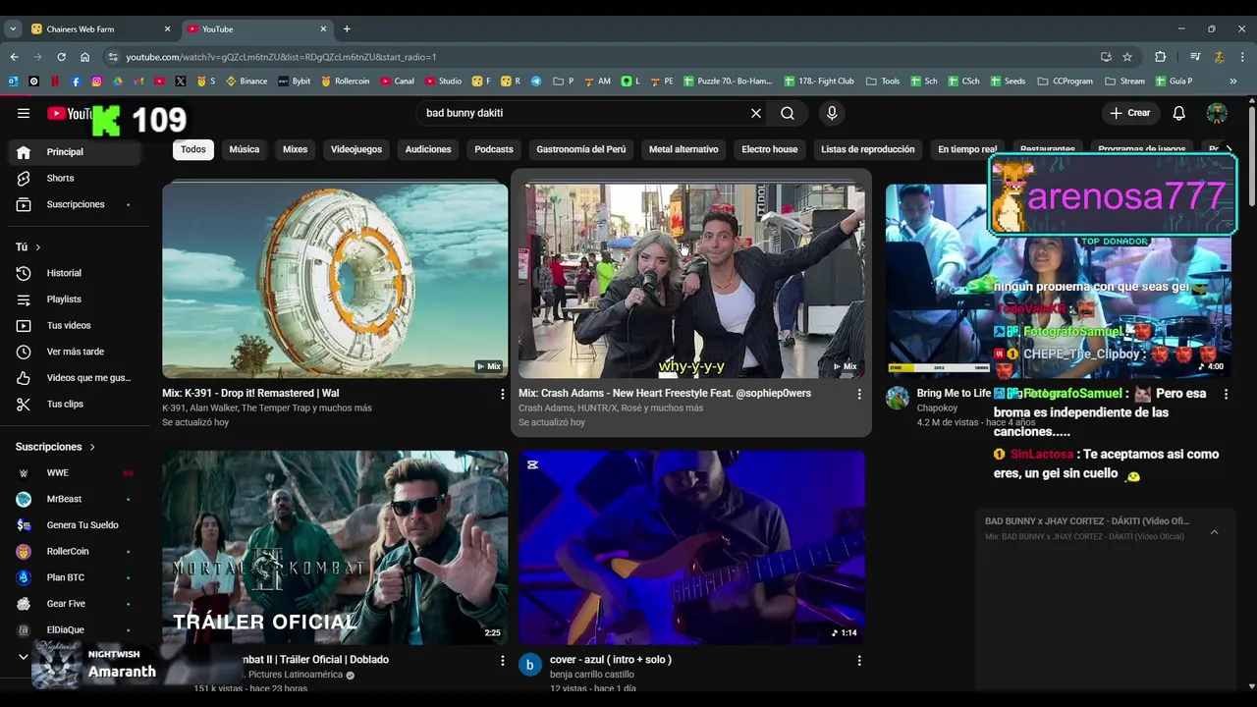Open the Tools bookmark folder
1257x707 pixels.
(883, 82)
